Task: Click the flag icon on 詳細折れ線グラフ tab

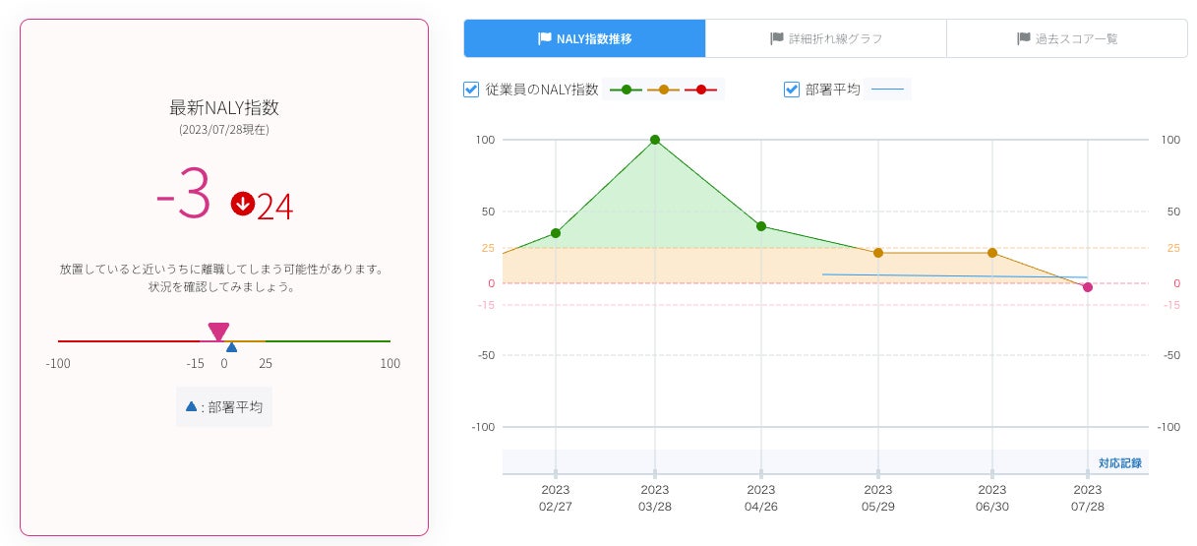Action: pyautogui.click(x=777, y=39)
